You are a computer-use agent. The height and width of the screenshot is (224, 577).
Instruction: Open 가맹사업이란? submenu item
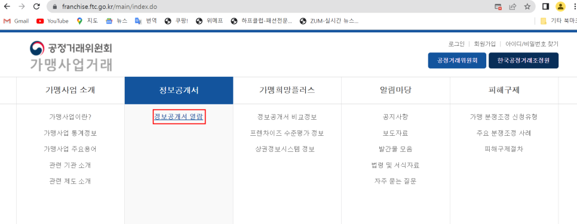point(70,117)
